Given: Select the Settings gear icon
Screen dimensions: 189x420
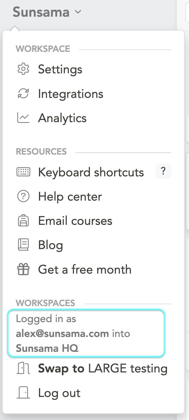Looking at the screenshot, I should click(x=24, y=69).
